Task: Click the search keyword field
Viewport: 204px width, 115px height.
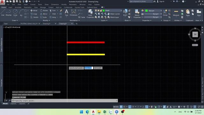Action: (141, 1)
